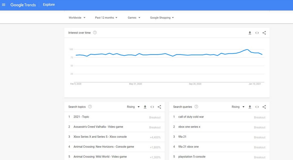The height and width of the screenshot is (160, 293).
Task: Show help for Search queries
Action: [x=196, y=107]
